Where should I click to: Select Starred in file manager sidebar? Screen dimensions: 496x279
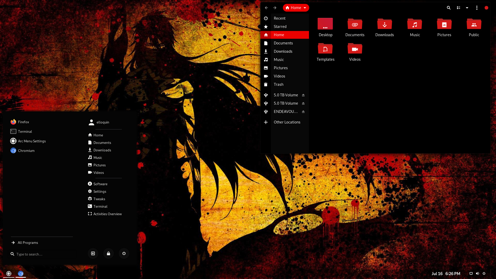pyautogui.click(x=285, y=27)
